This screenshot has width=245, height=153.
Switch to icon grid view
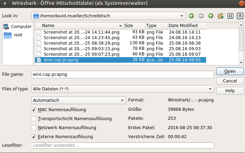(230, 16)
